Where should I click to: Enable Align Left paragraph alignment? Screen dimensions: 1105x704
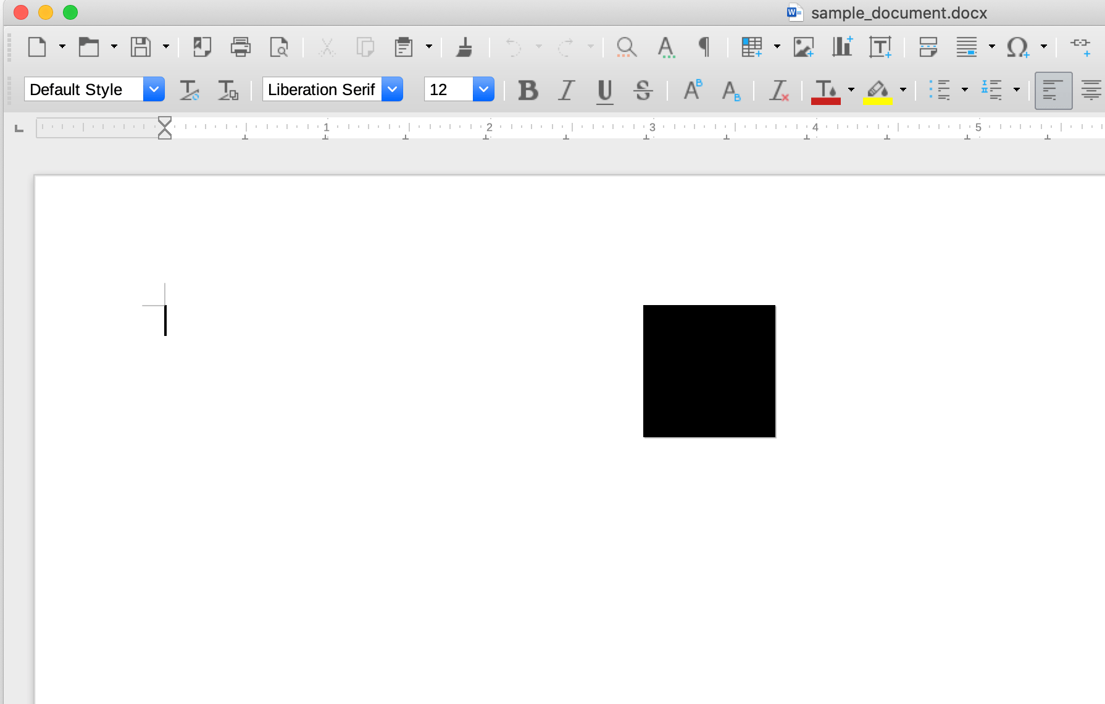point(1053,90)
